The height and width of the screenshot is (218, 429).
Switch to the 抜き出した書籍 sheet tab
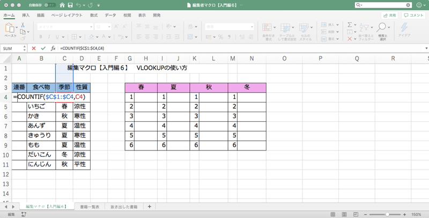[124, 207]
